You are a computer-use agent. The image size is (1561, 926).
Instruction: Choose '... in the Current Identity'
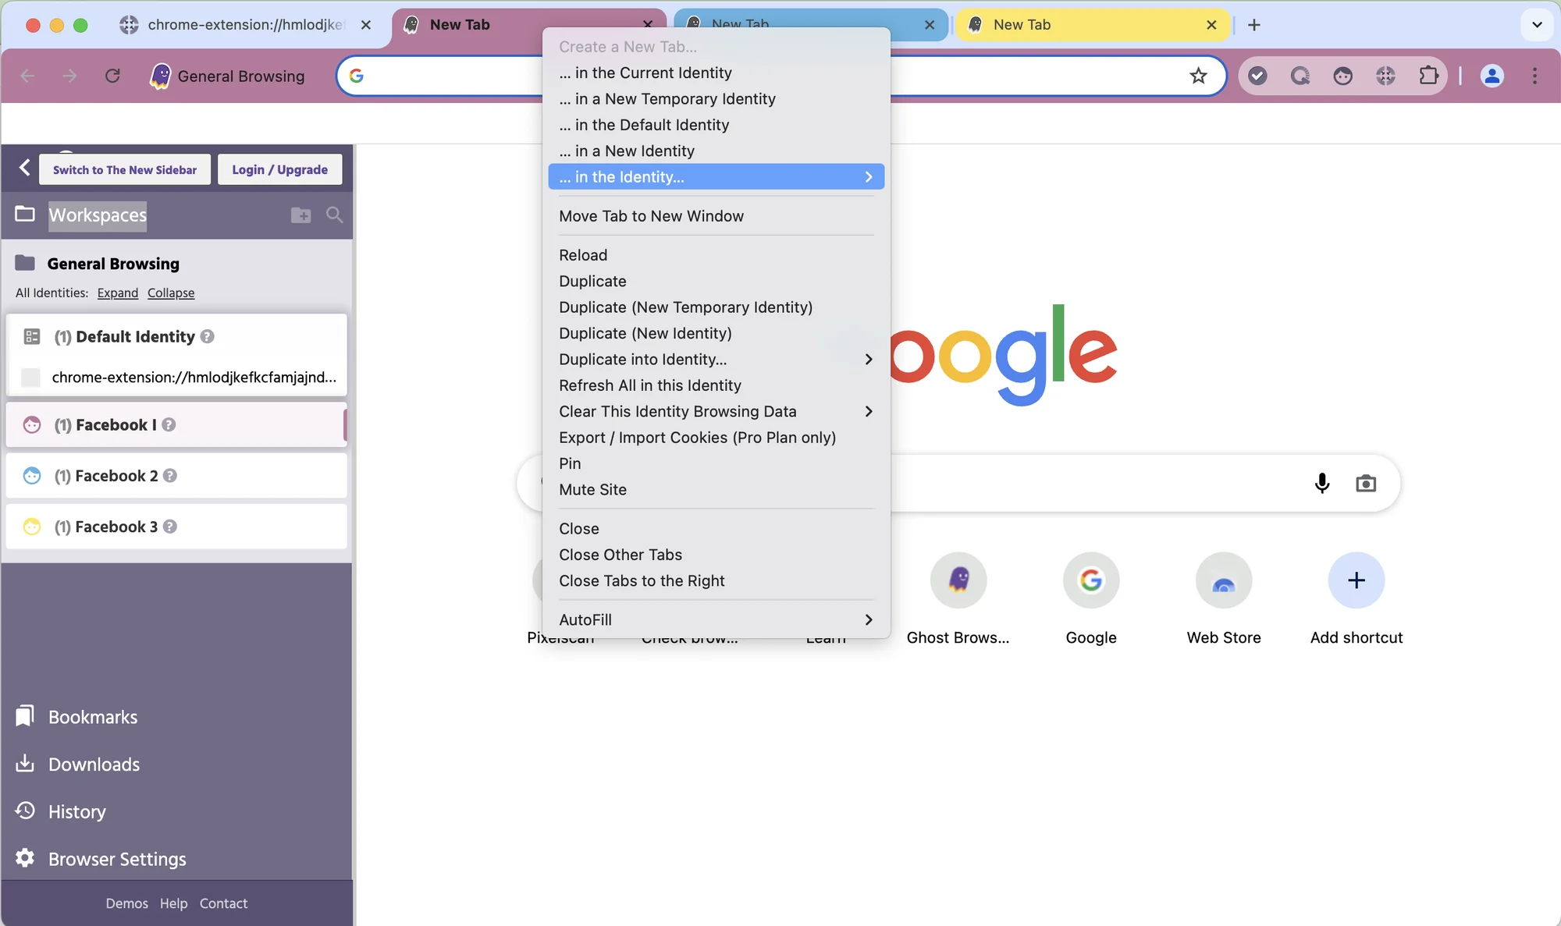(716, 73)
